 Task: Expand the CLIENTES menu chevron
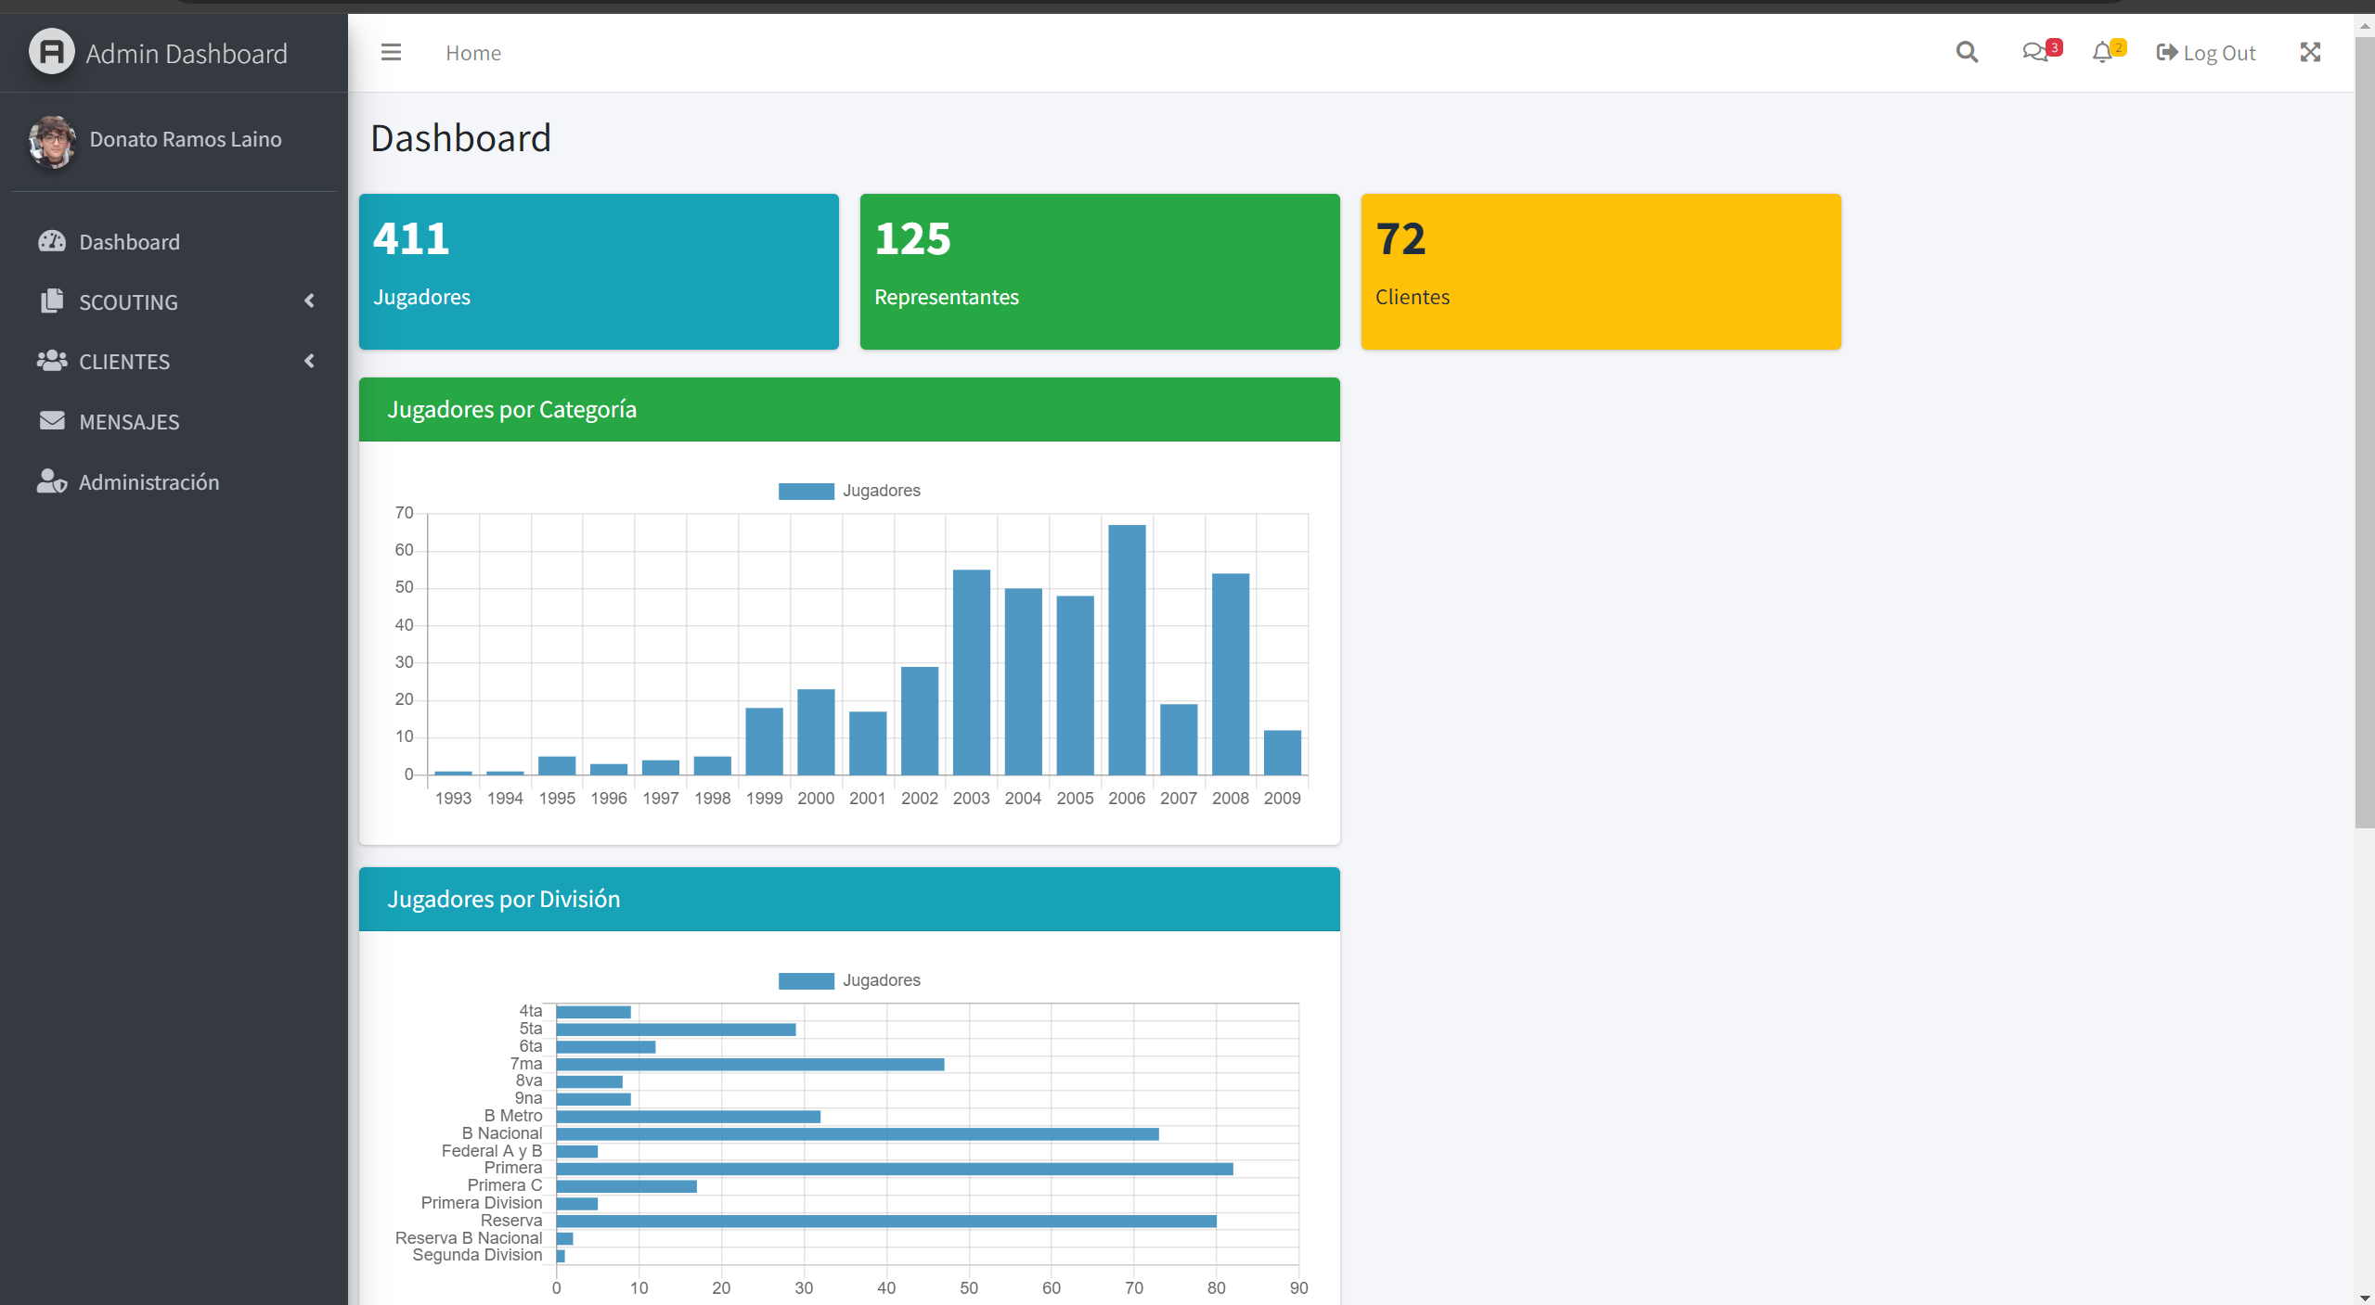click(x=310, y=361)
